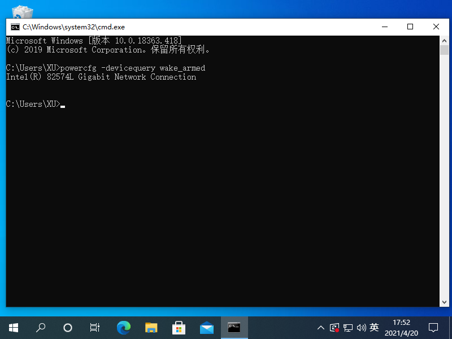Open the Windows Start menu

(x=14, y=327)
